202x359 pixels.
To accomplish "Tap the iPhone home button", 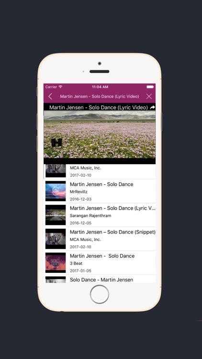I will [100, 294].
